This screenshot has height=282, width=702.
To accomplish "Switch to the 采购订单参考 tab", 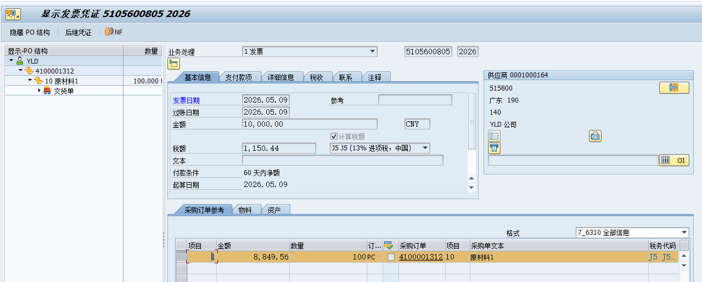I will pos(204,210).
